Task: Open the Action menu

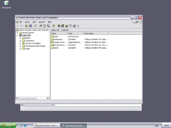Action: coord(27,22)
